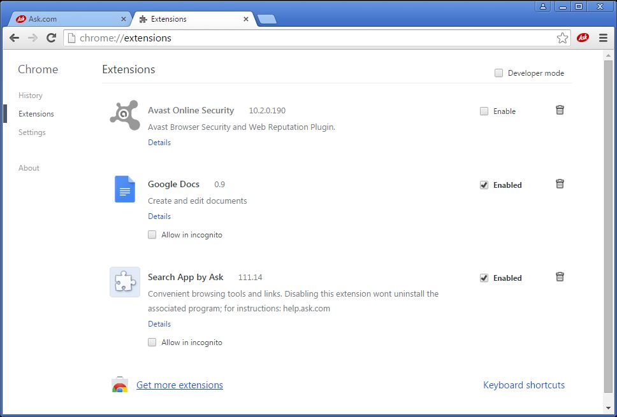Disable the Google Docs extension

484,185
